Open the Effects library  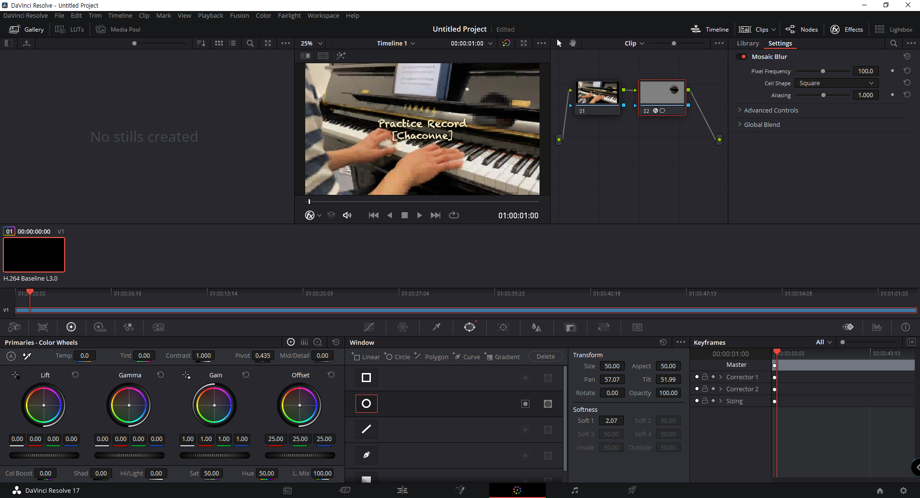(x=847, y=29)
